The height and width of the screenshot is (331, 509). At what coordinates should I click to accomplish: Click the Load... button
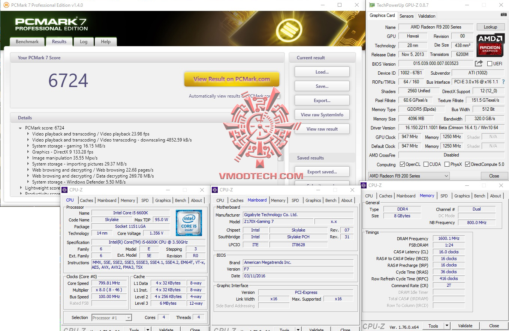[x=322, y=72]
